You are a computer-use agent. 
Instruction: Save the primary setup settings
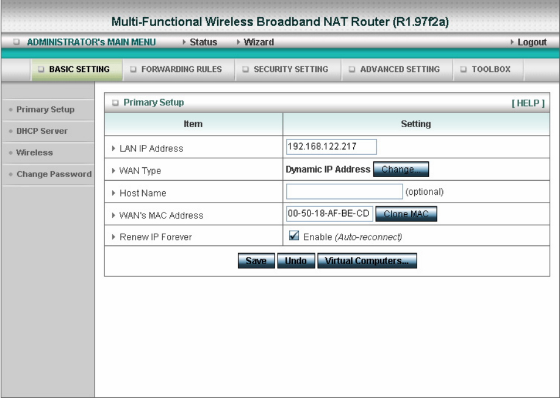click(256, 261)
